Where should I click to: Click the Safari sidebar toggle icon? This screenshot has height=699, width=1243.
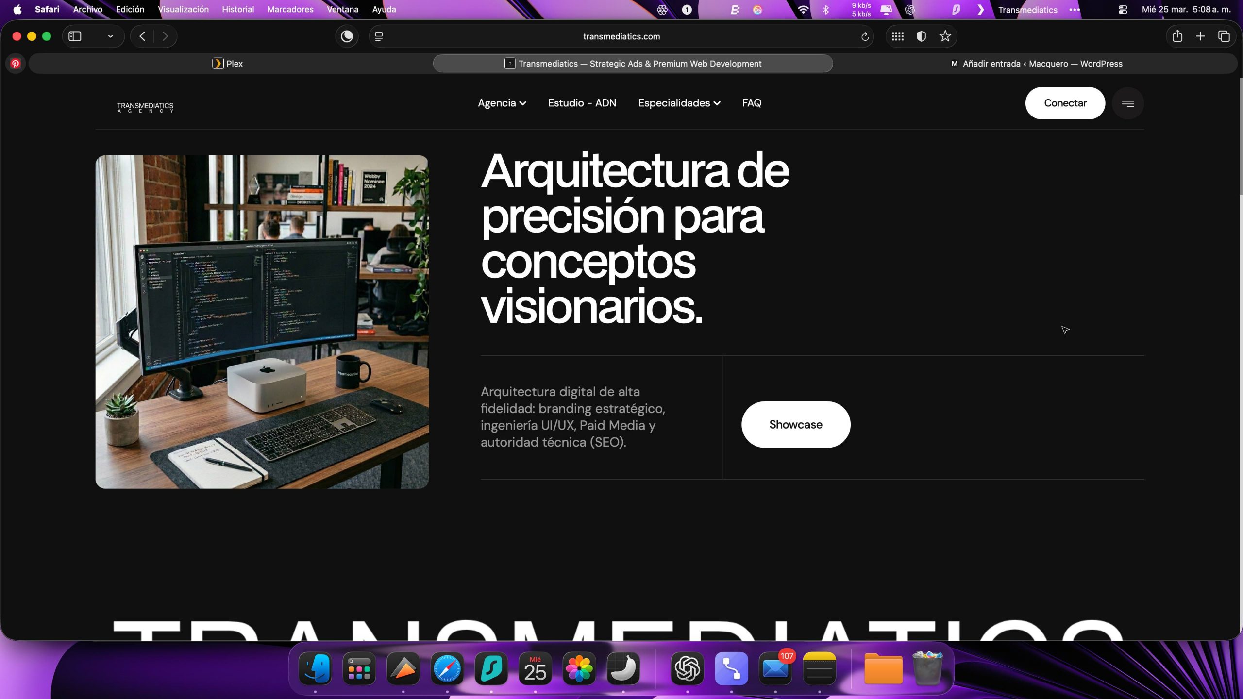[75, 36]
